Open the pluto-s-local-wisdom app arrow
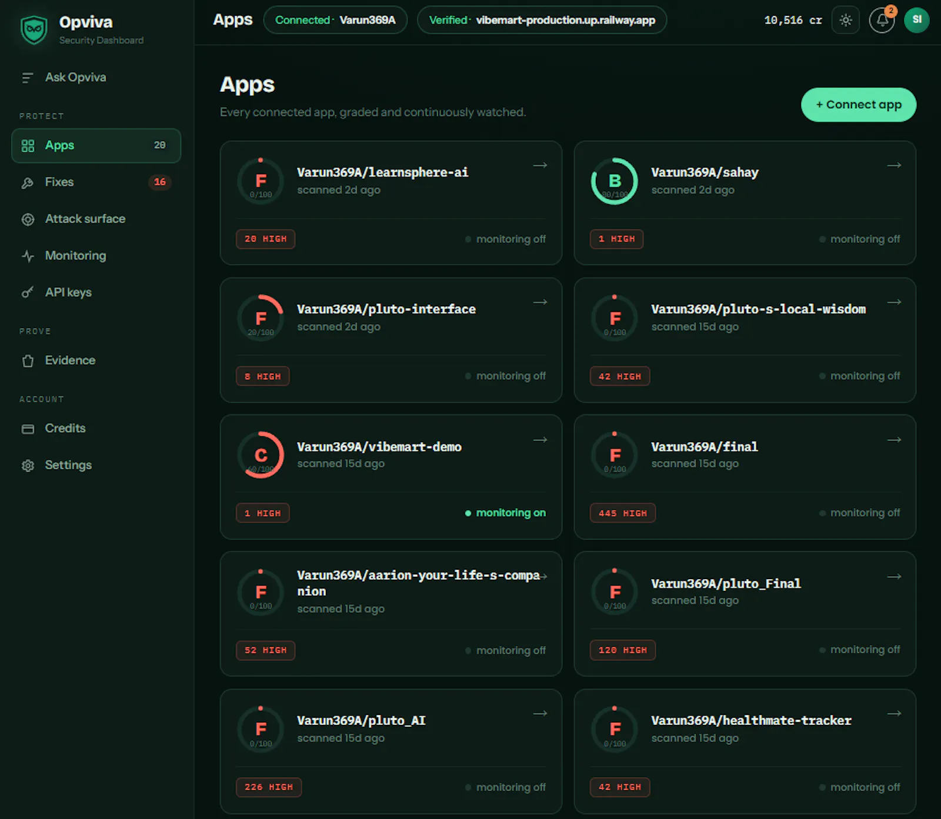941x819 pixels. [894, 302]
